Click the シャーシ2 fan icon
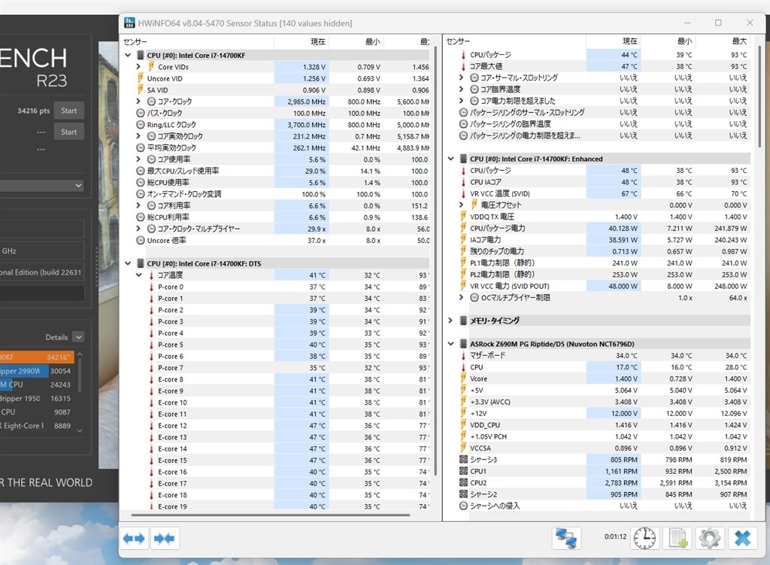The width and height of the screenshot is (770, 565). 463,494
